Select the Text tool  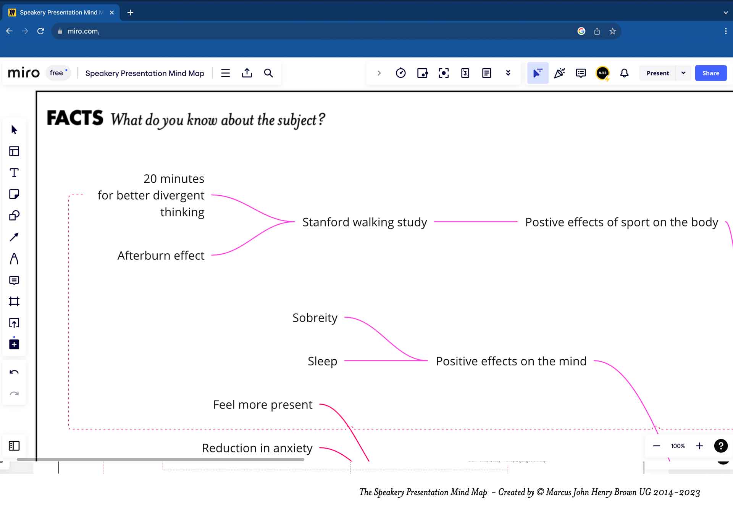point(14,172)
